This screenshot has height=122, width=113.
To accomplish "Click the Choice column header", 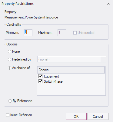I will pyautogui.click(x=71, y=70).
